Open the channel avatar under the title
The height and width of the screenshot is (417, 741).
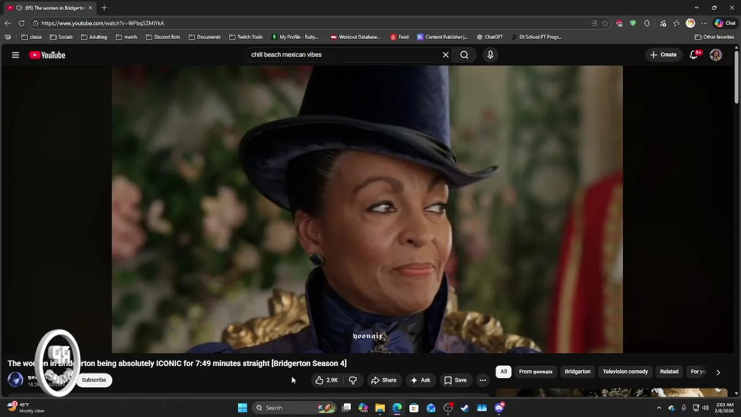[15, 380]
